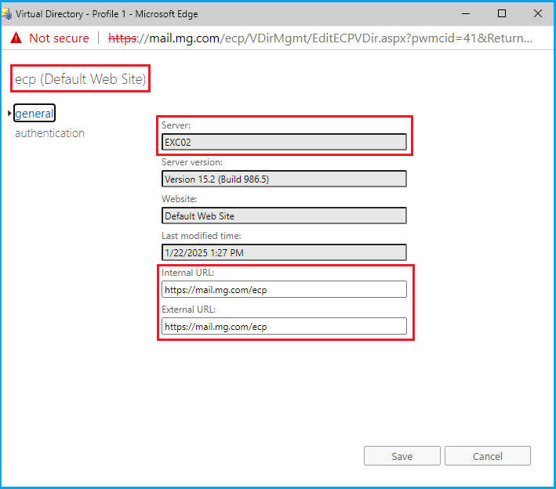
Task: Click the Server field showing EXC02
Action: coord(284,142)
